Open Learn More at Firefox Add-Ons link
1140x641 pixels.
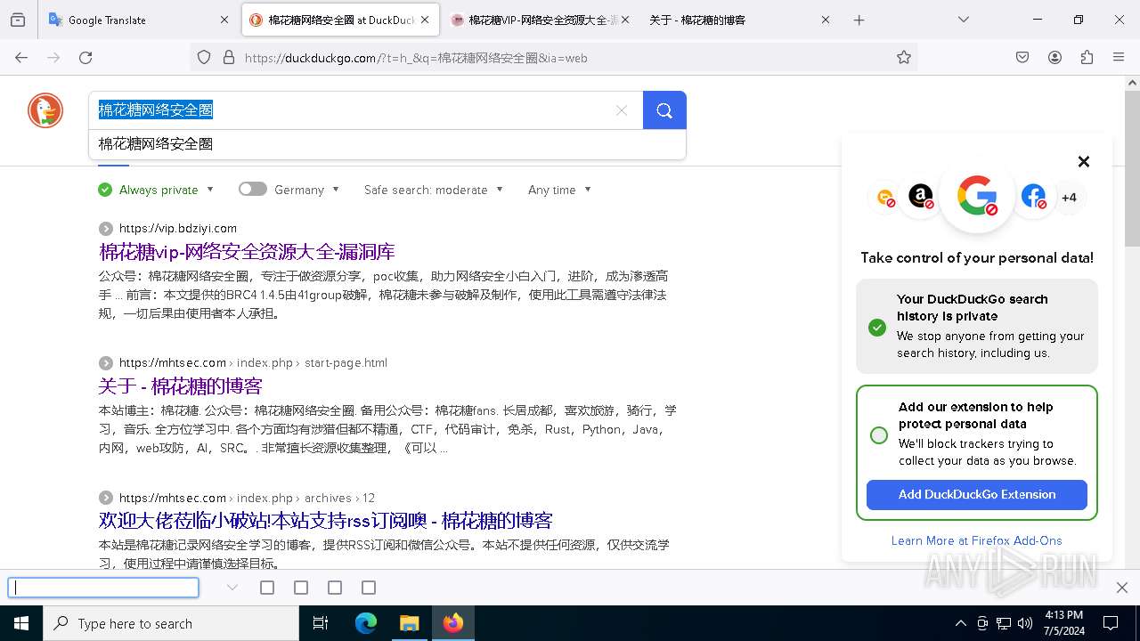coord(977,540)
